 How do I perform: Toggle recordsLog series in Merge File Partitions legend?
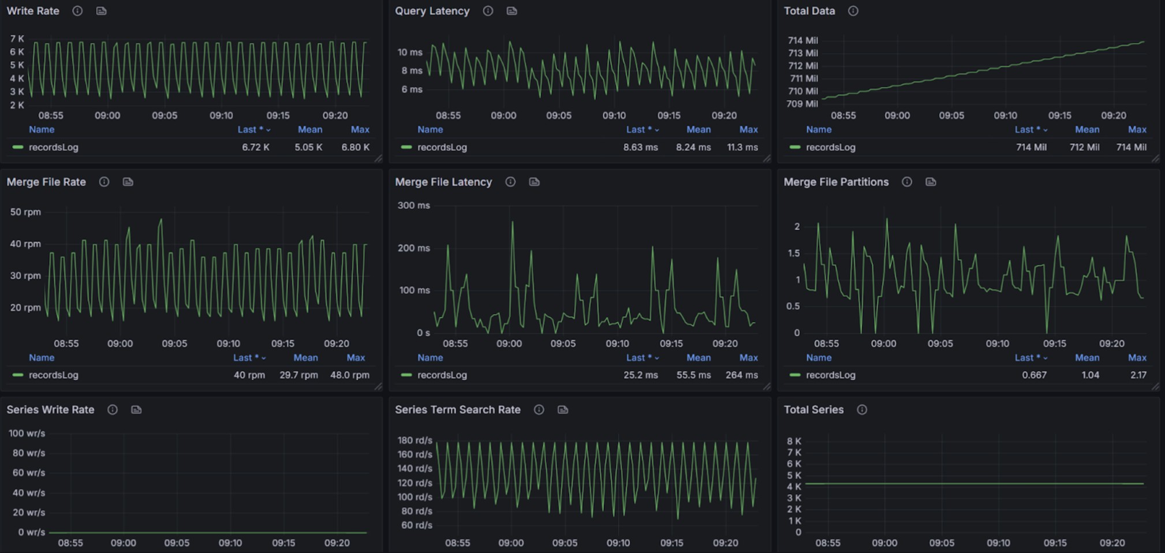point(830,375)
